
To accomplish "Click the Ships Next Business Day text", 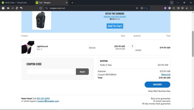I will click(159, 91).
